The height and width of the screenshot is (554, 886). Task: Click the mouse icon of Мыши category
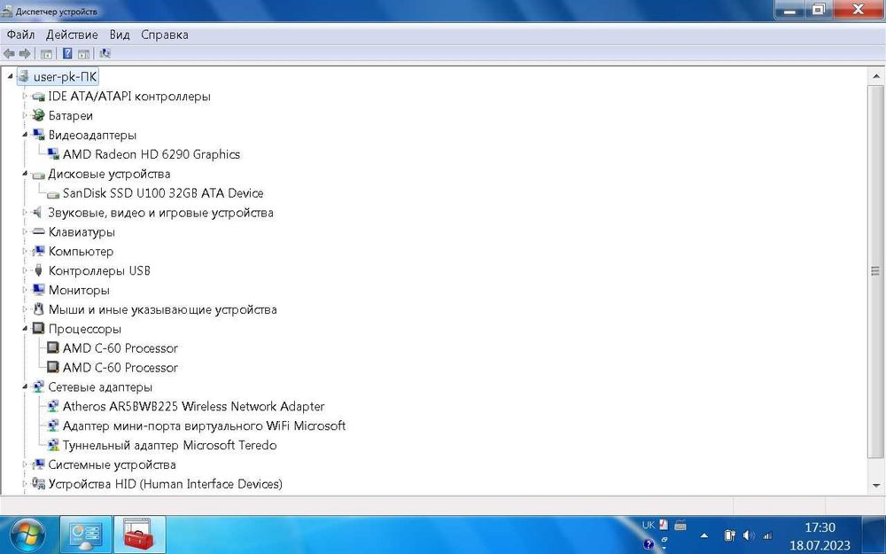pos(38,309)
